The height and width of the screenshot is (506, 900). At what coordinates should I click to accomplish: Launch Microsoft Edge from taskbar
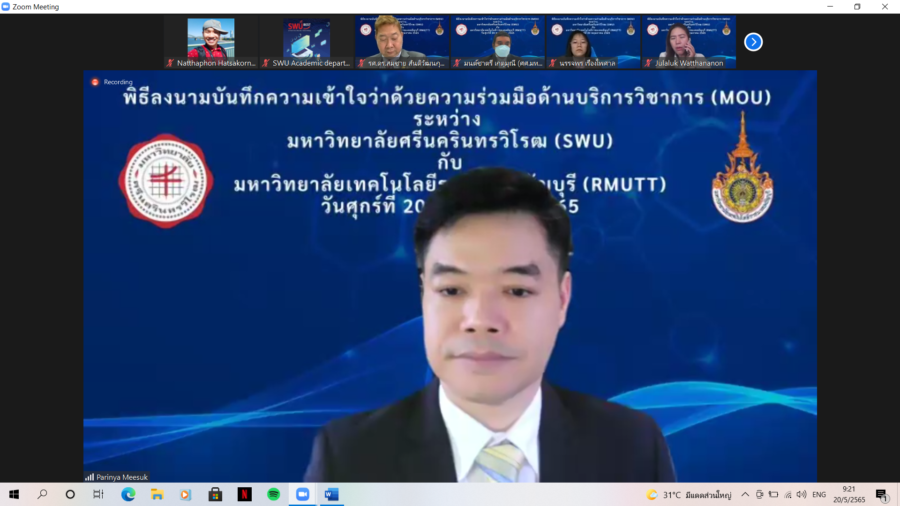[128, 494]
